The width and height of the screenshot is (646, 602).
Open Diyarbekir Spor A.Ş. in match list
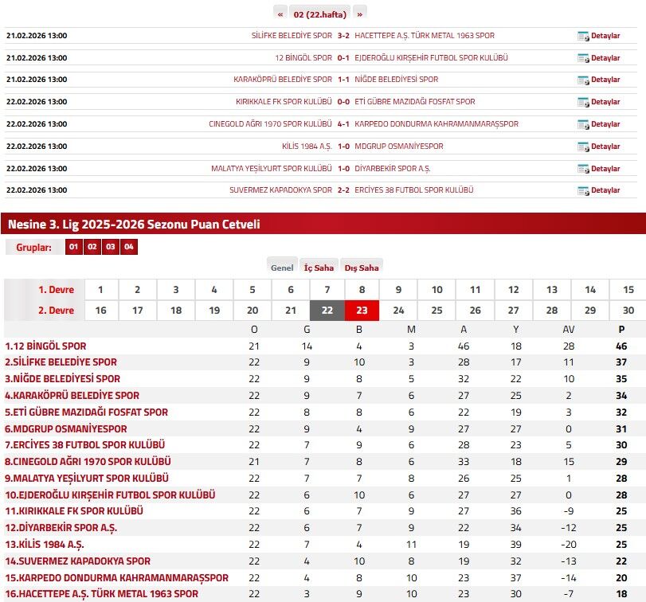click(393, 168)
